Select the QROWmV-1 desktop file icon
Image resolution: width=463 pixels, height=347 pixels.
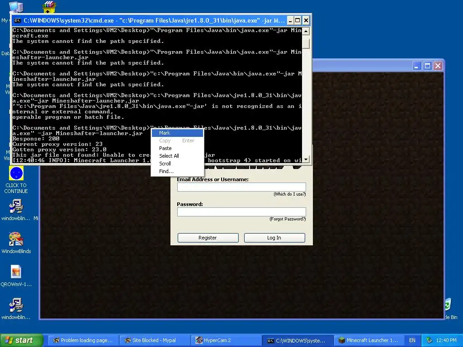coord(16,276)
